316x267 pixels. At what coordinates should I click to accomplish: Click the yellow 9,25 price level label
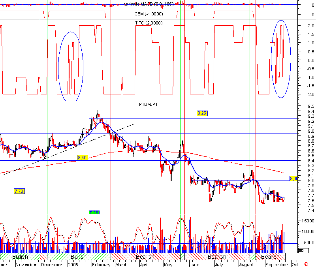pos(202,113)
